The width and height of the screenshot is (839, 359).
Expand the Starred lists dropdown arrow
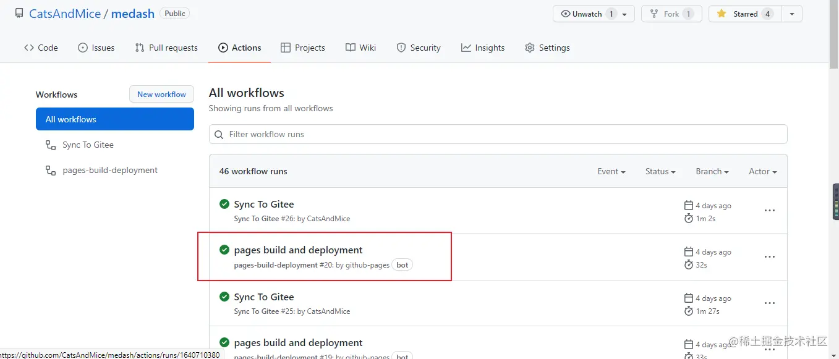(792, 14)
